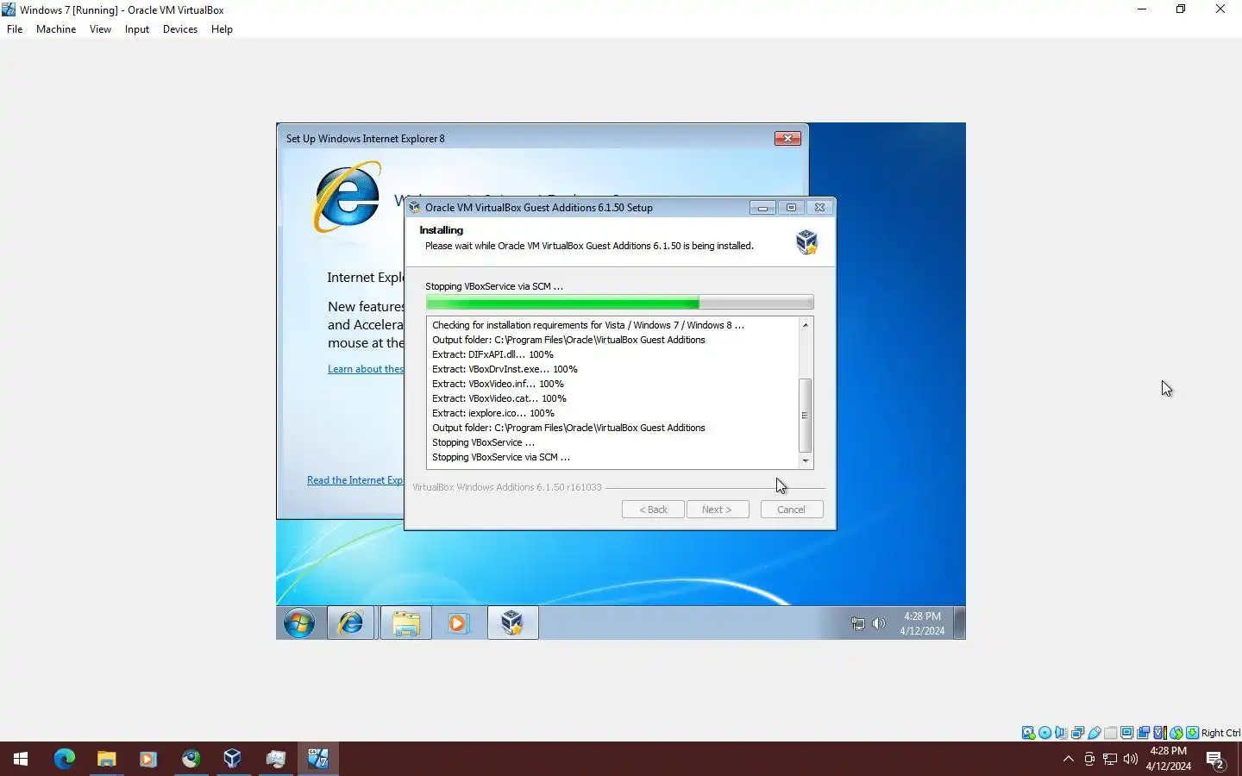This screenshot has width=1242, height=776.
Task: Launch Microsoft Edge from host taskbar
Action: 65,759
